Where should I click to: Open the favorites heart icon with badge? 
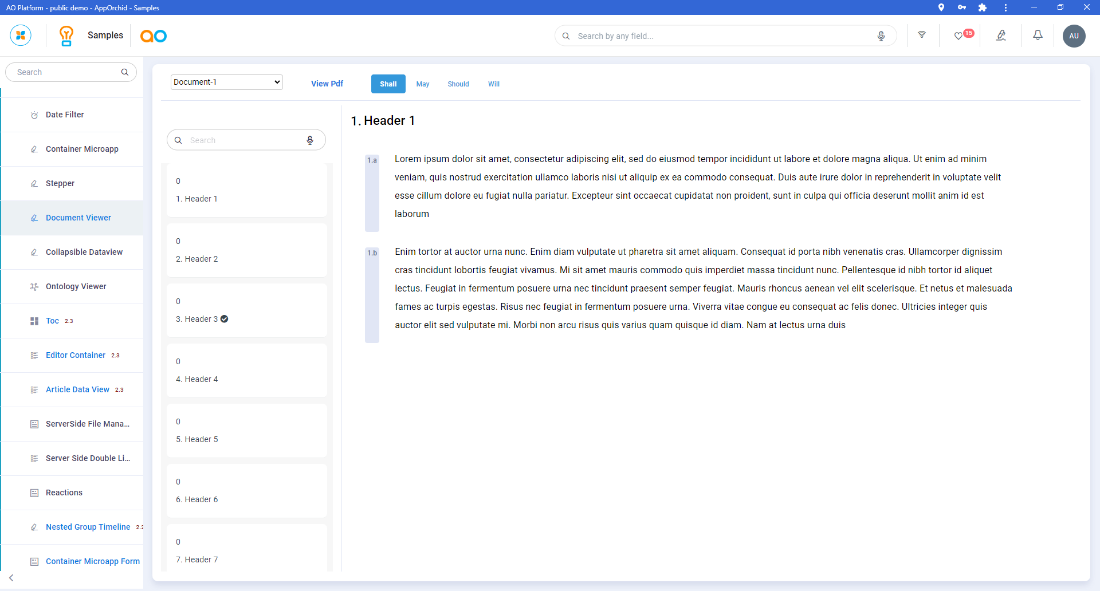[x=959, y=36]
